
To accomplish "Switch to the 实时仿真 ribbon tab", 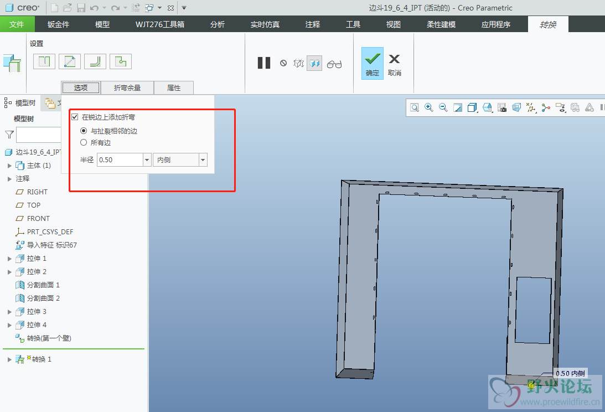I will [x=265, y=24].
